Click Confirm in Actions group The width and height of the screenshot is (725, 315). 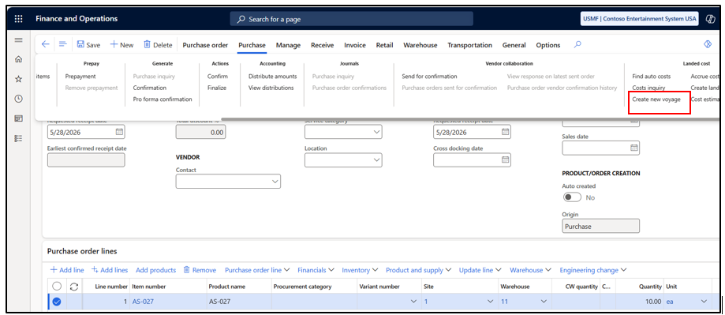[x=217, y=77]
